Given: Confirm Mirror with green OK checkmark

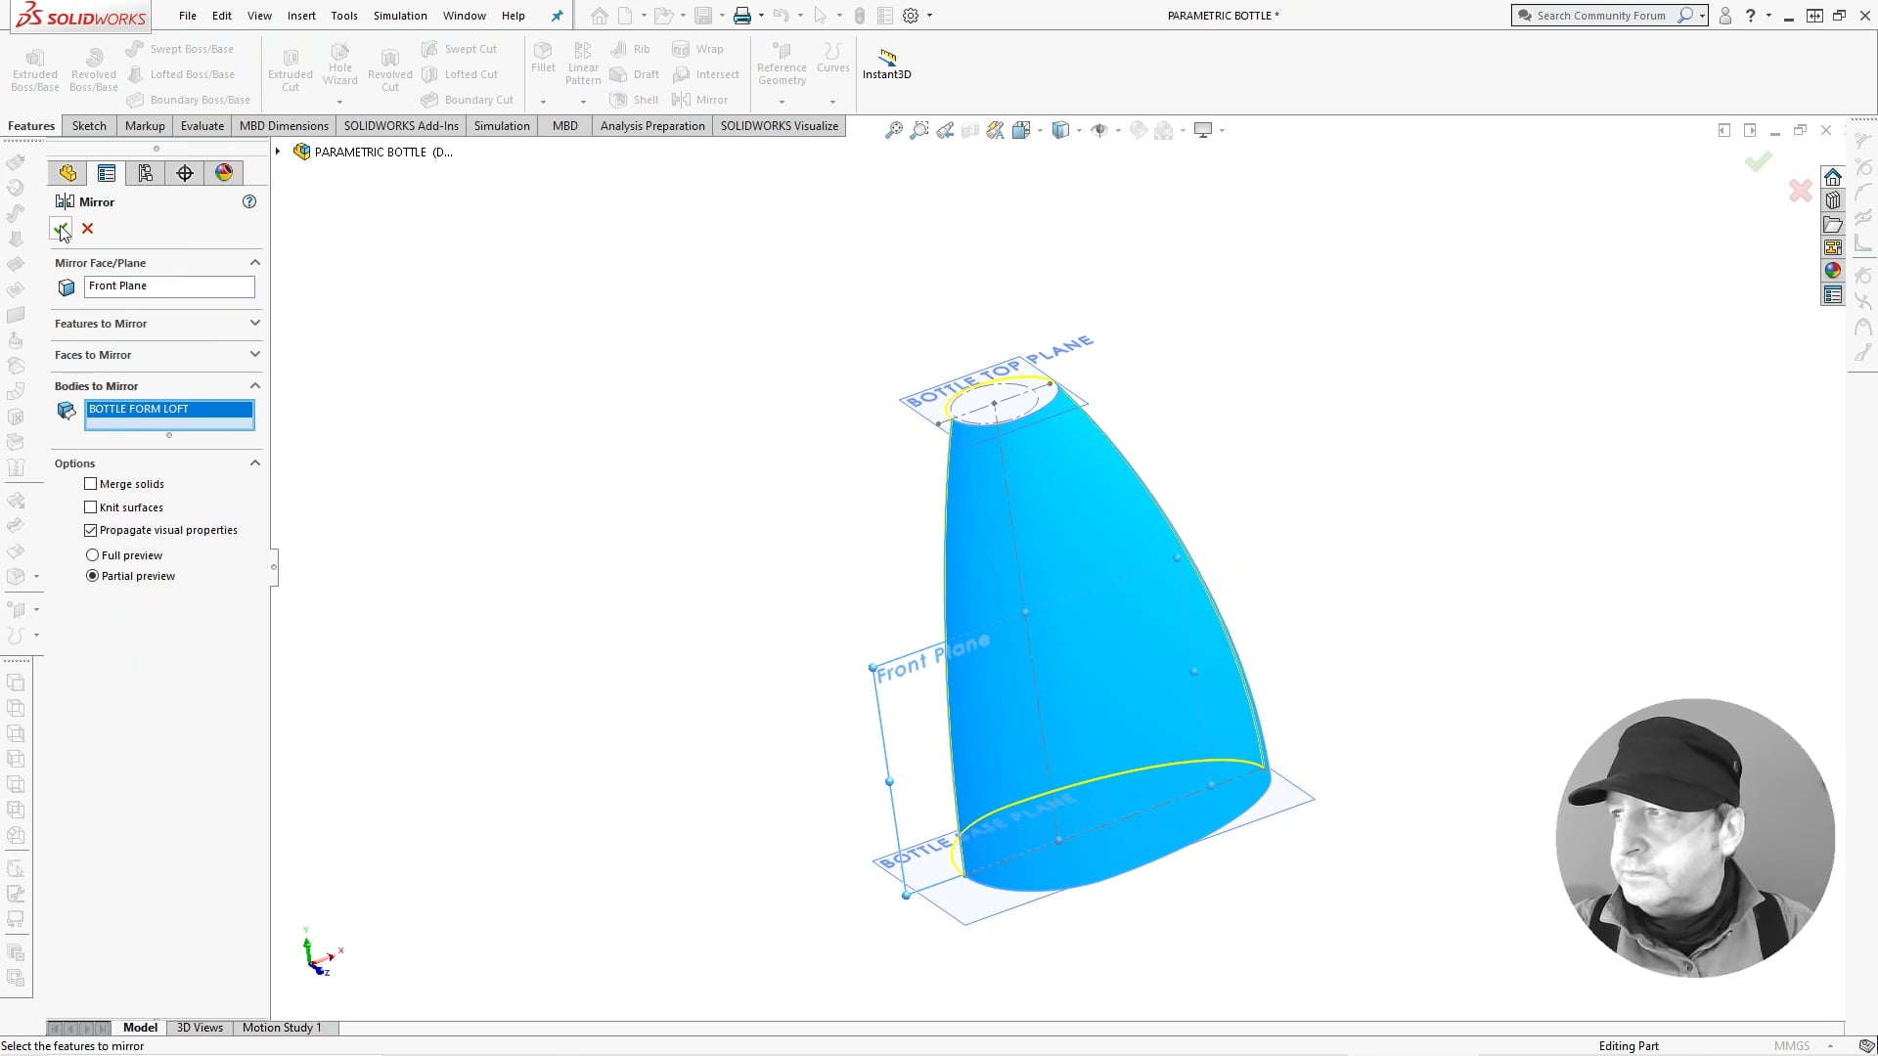Looking at the screenshot, I should (61, 229).
